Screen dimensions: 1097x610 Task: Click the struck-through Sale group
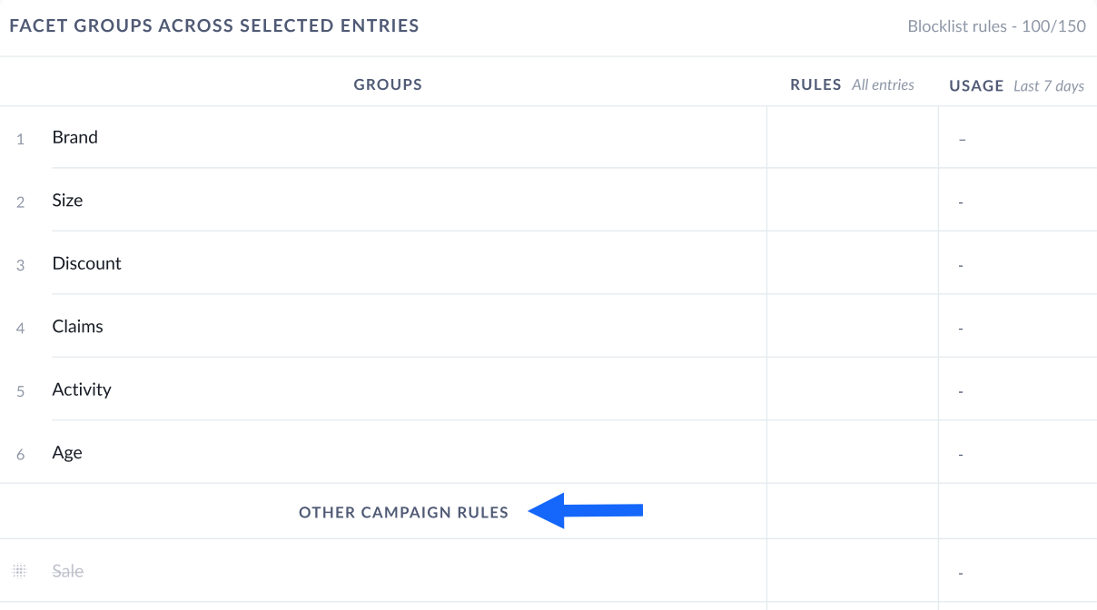(x=68, y=571)
